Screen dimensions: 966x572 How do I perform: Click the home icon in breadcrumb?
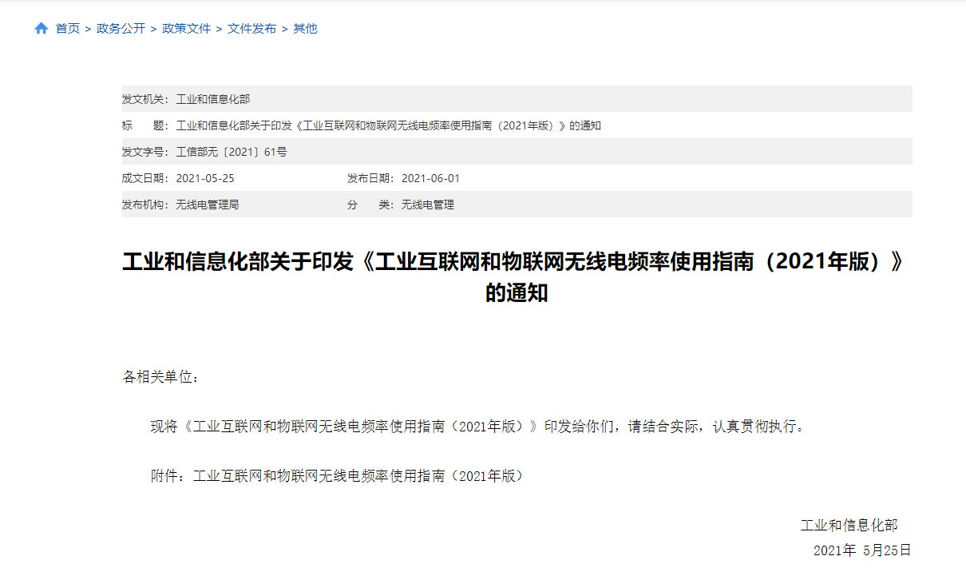click(42, 29)
